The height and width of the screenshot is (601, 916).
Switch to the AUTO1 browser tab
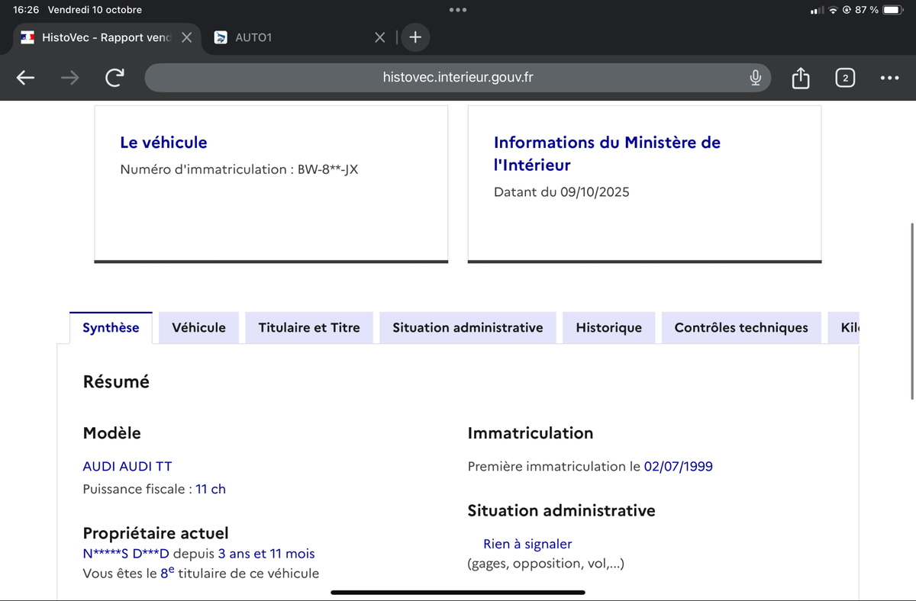tap(290, 37)
